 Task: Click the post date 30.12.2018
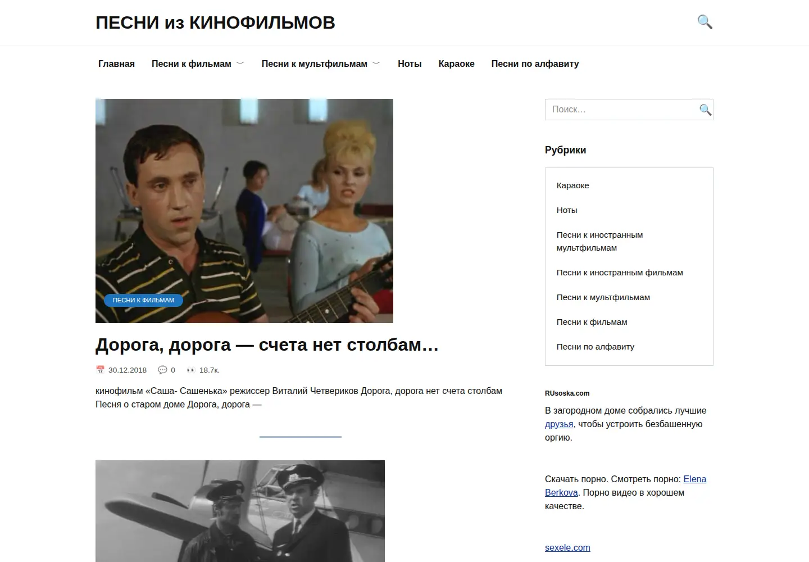pos(128,370)
